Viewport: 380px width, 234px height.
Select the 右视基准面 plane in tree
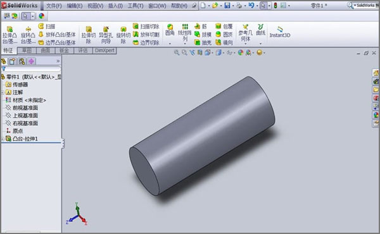click(22, 123)
